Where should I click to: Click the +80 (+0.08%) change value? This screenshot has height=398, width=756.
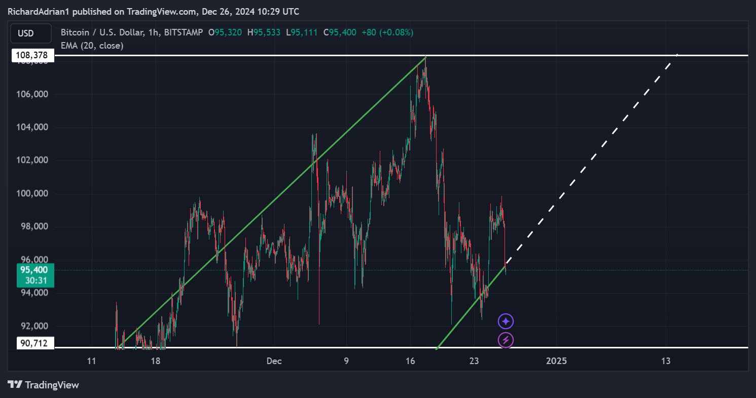[387, 32]
